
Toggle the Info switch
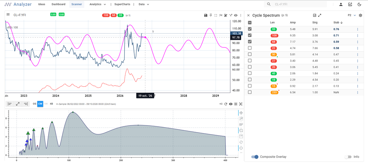(348, 157)
